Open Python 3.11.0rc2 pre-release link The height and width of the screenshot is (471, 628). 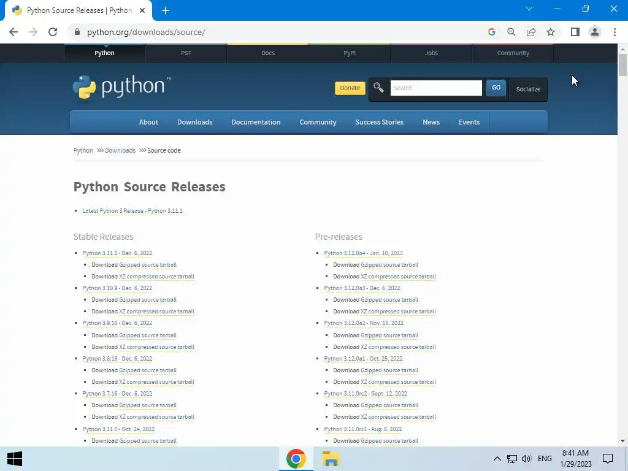tap(366, 394)
